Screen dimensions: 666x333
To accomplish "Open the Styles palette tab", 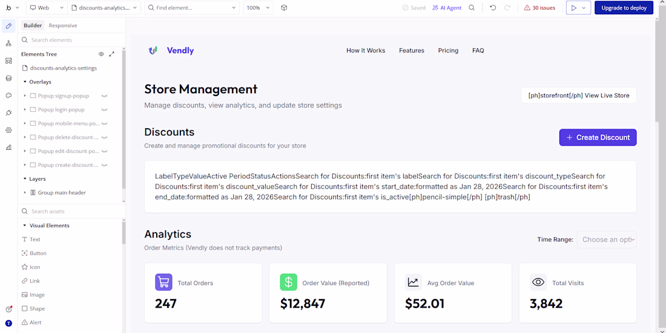I will point(8,95).
